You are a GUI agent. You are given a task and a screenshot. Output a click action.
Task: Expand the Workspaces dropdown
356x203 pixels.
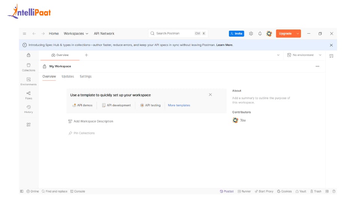pos(76,34)
